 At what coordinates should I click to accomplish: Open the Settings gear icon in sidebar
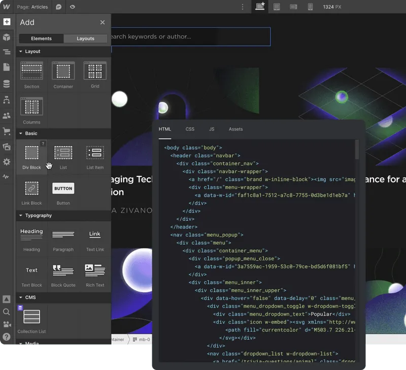pyautogui.click(x=7, y=162)
